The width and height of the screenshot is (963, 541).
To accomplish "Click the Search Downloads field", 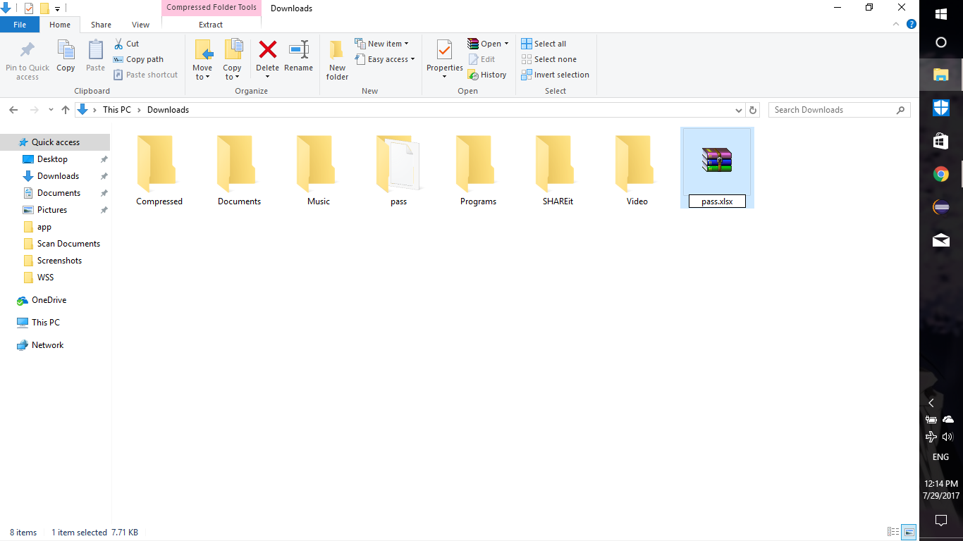I will pyautogui.click(x=832, y=110).
